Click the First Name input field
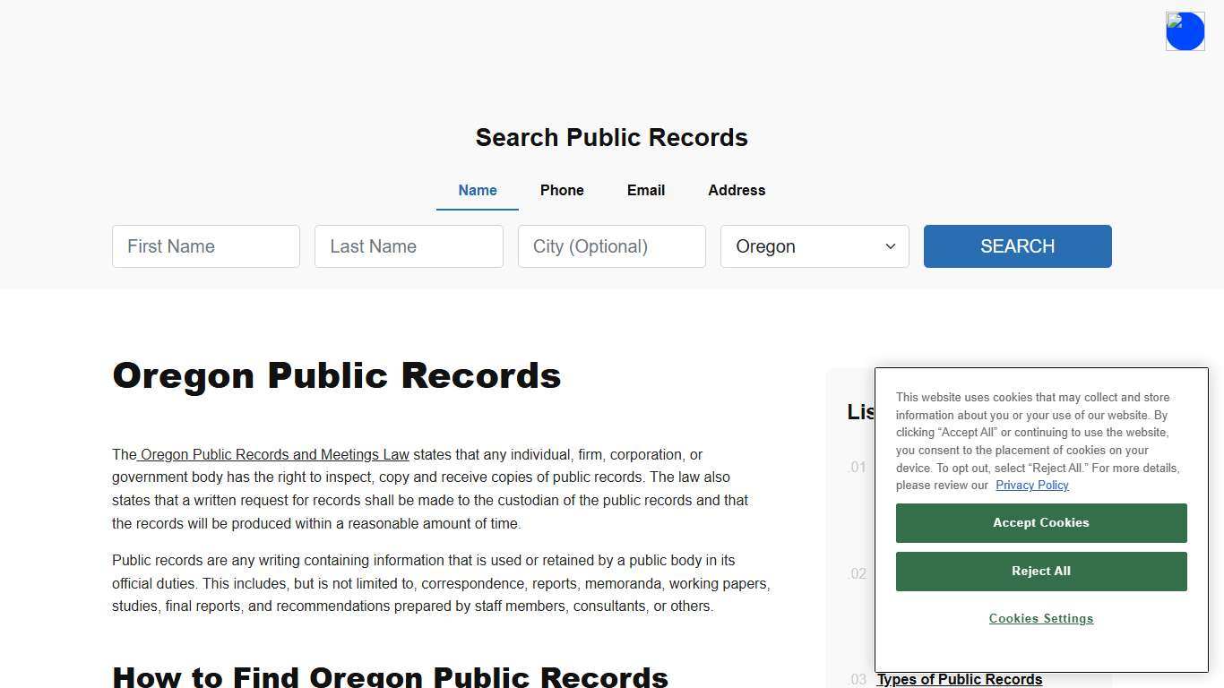This screenshot has width=1224, height=688. point(205,246)
